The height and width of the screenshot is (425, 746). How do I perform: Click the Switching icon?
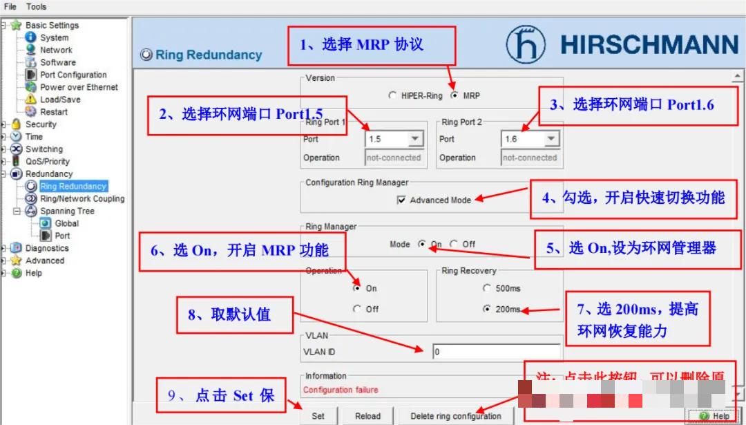[16, 149]
